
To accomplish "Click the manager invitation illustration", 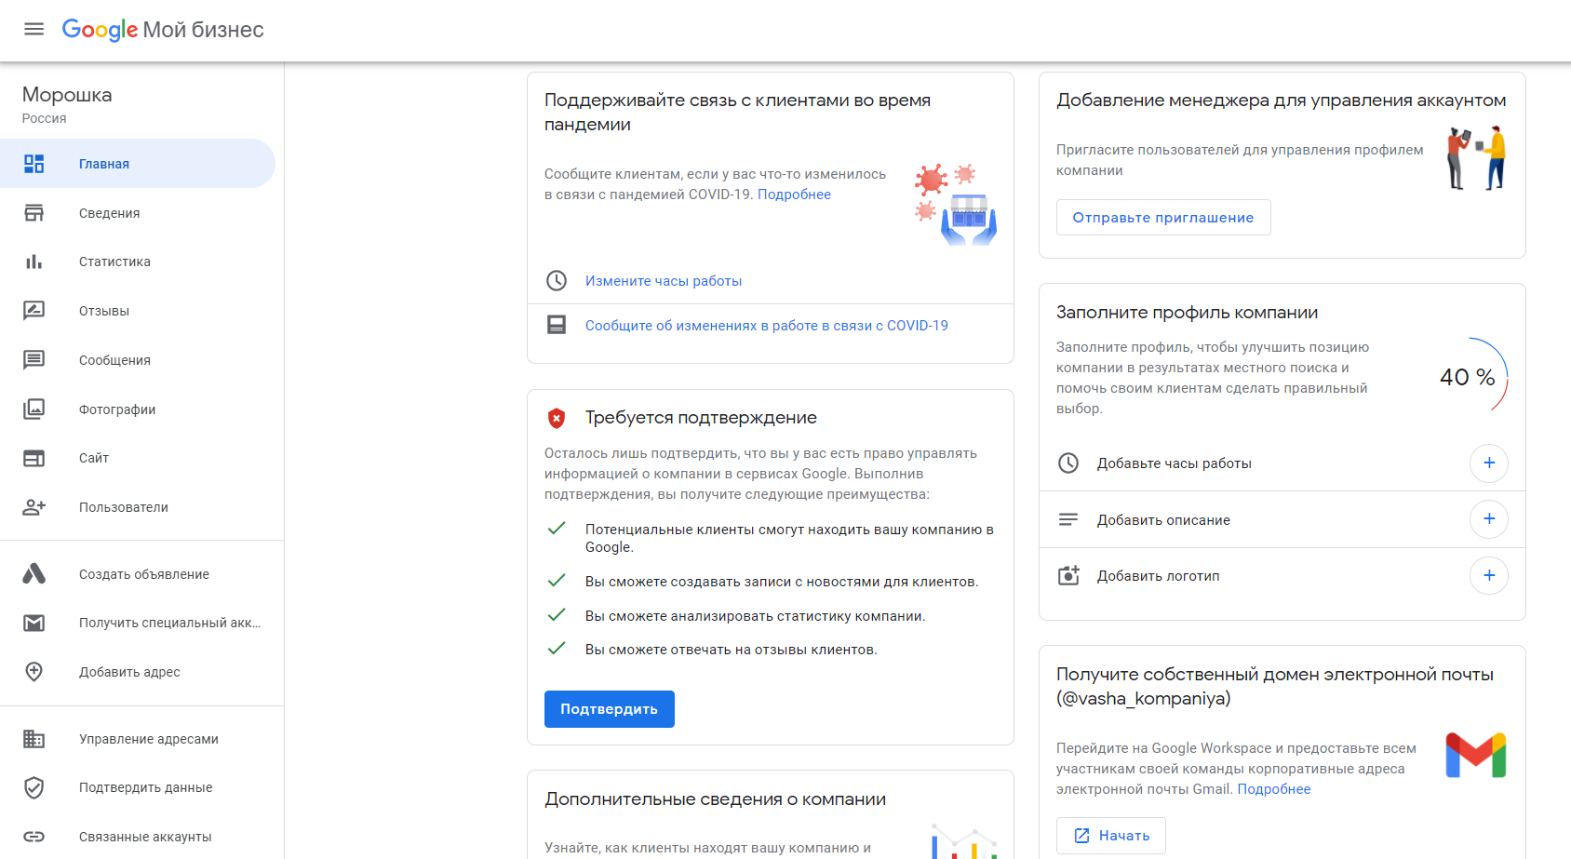I will pyautogui.click(x=1476, y=159).
